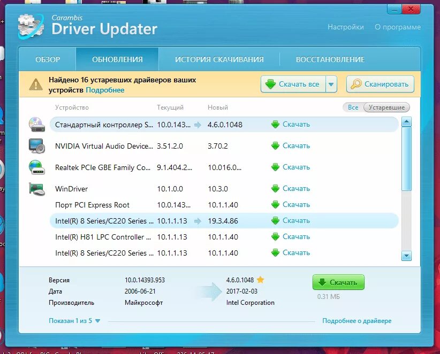Click the Скачать все button

(293, 84)
